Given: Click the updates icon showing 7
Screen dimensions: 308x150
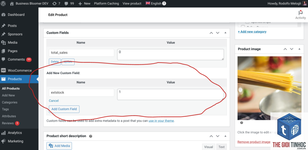Looking at the screenshot, I should [x=54, y=3].
